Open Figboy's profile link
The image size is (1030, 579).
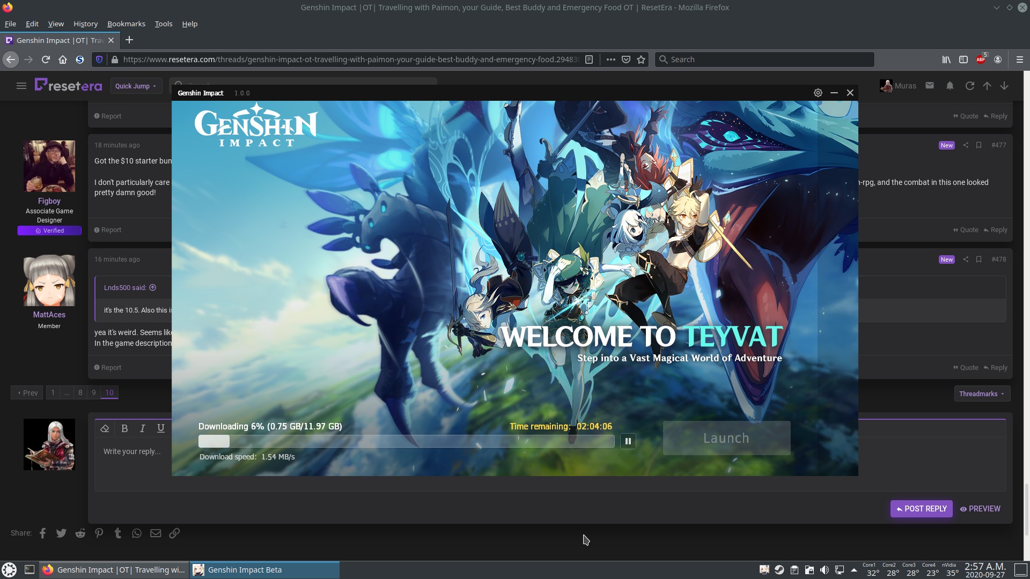(49, 201)
